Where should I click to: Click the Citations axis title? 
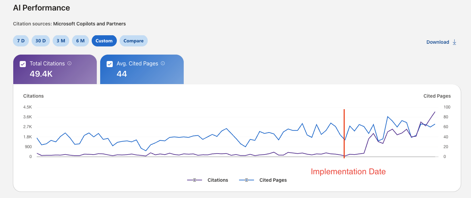tap(34, 96)
